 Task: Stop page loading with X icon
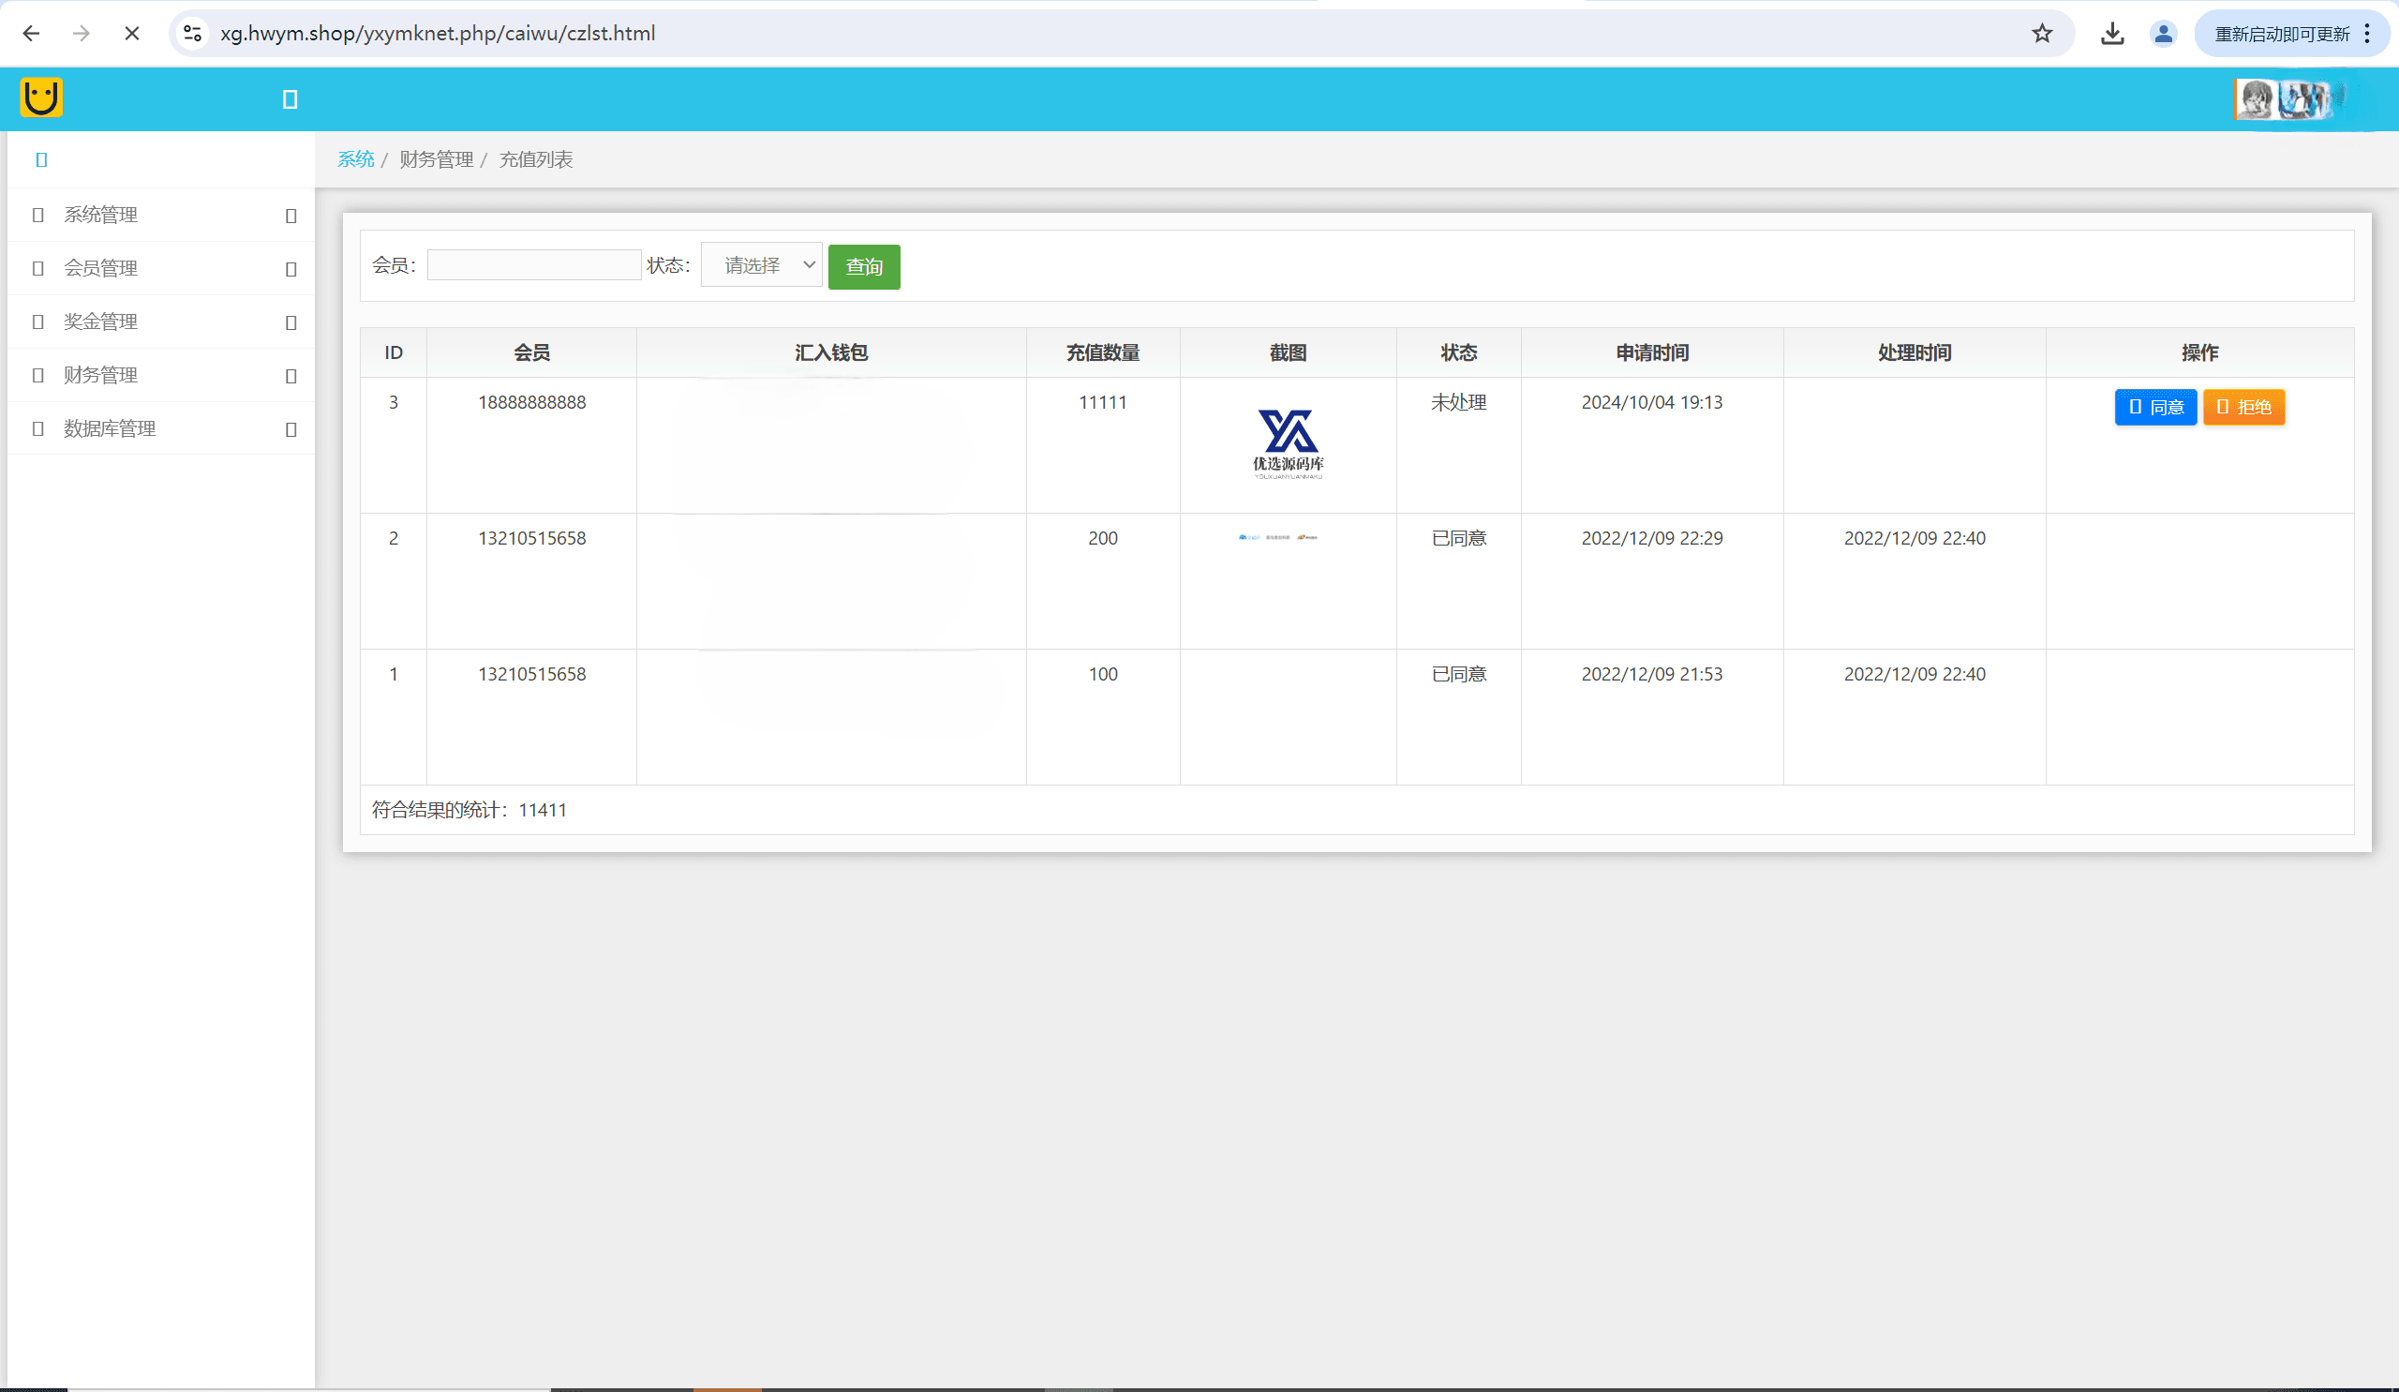[132, 34]
